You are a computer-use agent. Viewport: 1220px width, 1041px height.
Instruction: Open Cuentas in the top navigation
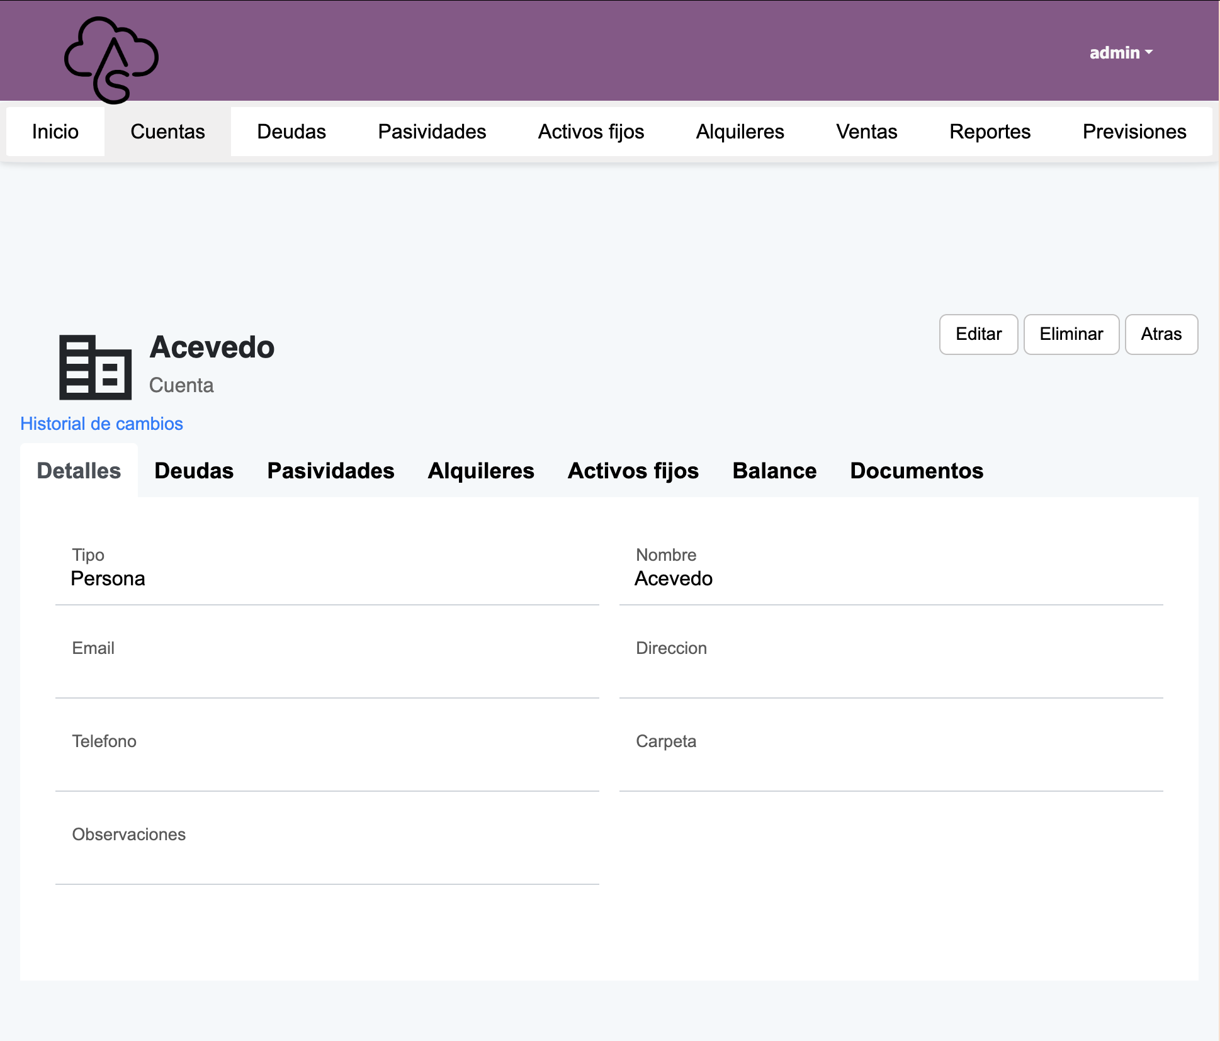pos(167,132)
